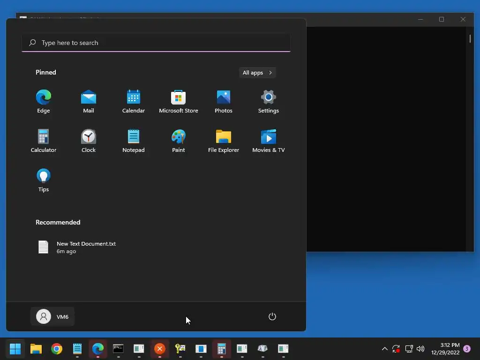The image size is (480, 360).
Task: Maximize the Command Prompt window
Action: pos(442,19)
